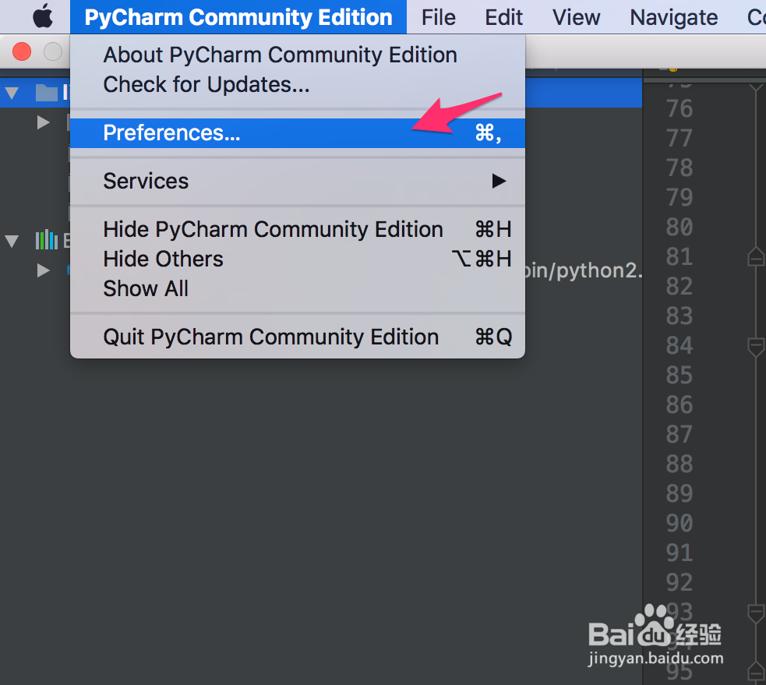This screenshot has height=685, width=766.
Task: Click the blue project folder icon
Action: point(47,92)
